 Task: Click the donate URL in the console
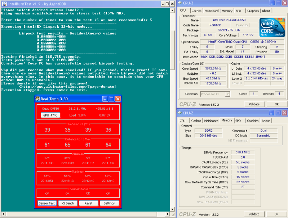68,87
